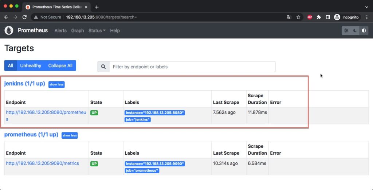Open the Graph nav item

click(78, 31)
